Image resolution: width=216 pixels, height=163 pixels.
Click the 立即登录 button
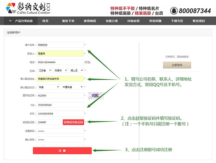(177, 65)
